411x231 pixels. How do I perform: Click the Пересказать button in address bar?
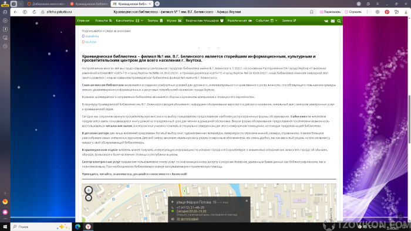(x=330, y=12)
